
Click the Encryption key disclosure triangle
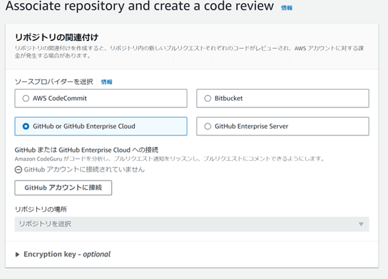[17, 254]
